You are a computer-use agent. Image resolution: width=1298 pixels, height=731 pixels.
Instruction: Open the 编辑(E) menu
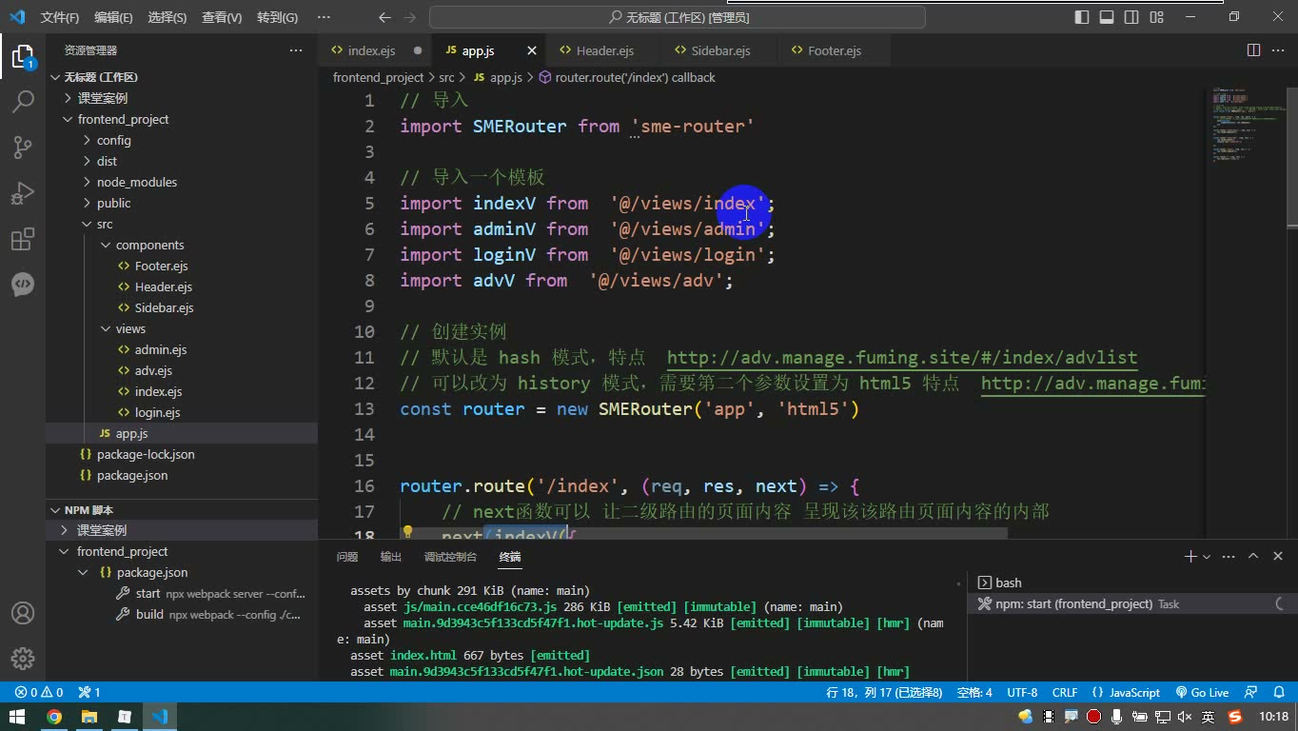click(113, 17)
